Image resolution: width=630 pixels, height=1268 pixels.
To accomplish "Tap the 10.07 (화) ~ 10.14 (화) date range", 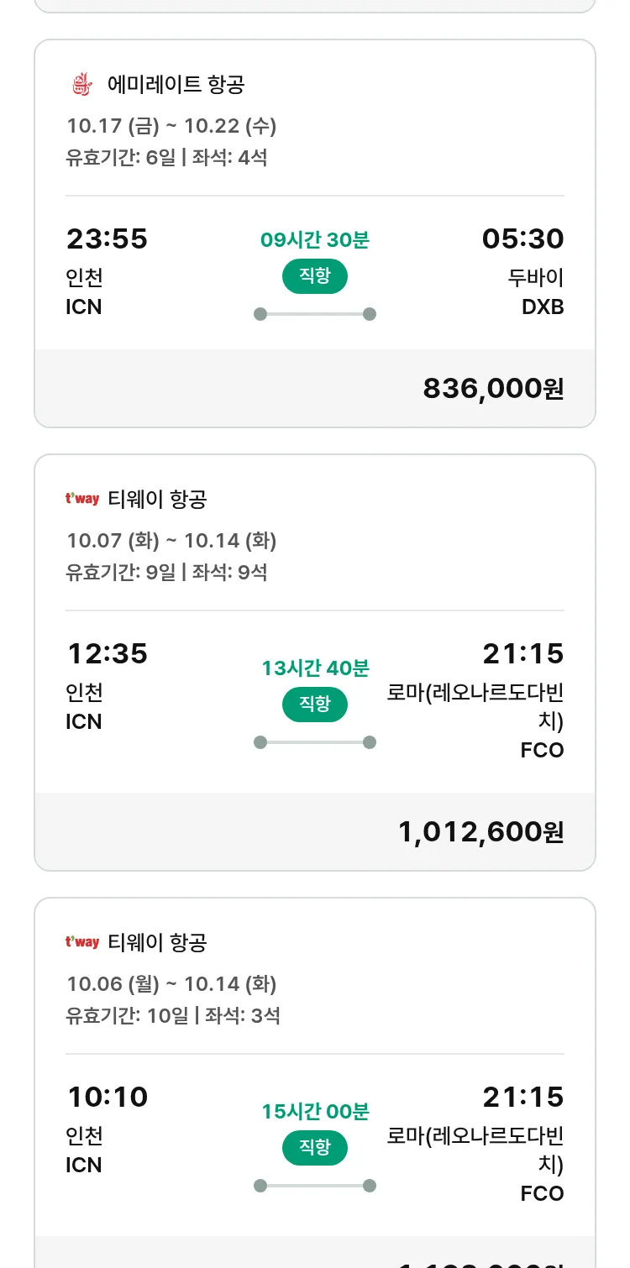I will [171, 541].
